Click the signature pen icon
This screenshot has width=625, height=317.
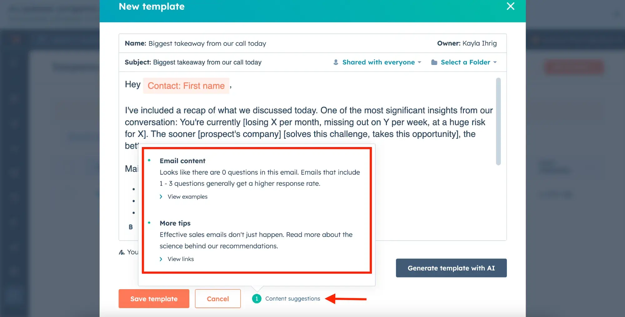coord(122,252)
